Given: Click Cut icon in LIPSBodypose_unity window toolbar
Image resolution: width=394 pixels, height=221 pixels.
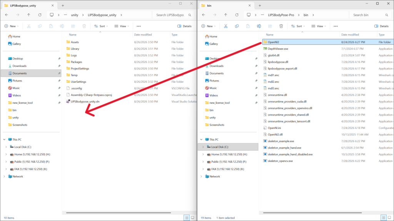Looking at the screenshot, I should point(28,26).
